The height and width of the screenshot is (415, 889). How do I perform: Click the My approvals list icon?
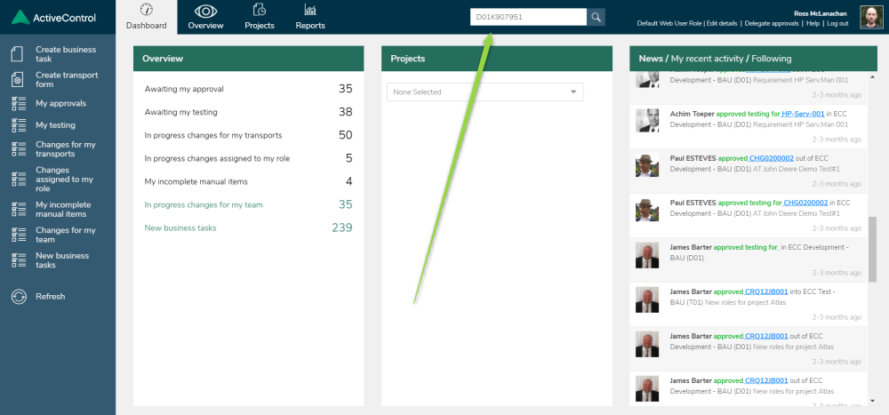19,104
